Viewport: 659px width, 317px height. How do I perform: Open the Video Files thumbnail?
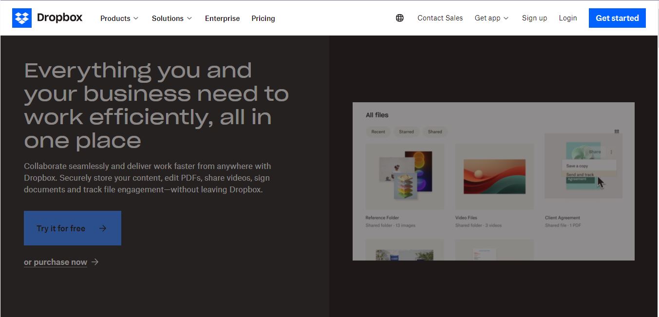coord(494,176)
